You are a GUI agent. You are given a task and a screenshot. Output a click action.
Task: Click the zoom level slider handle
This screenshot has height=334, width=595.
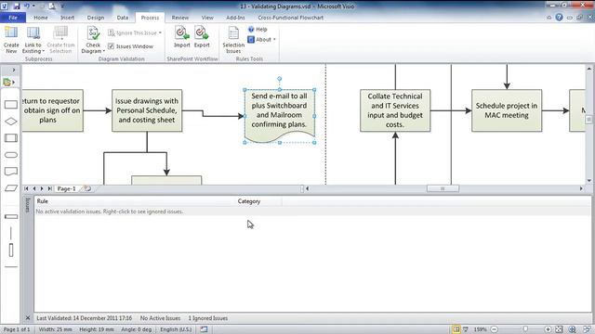(525, 329)
